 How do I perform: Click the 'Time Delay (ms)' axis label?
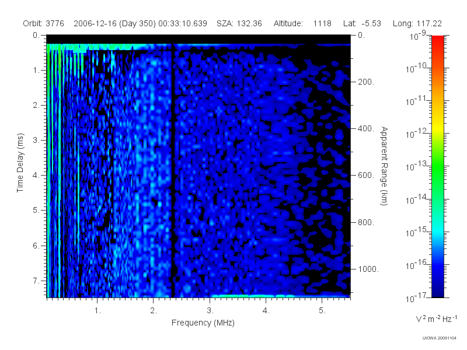click(20, 163)
